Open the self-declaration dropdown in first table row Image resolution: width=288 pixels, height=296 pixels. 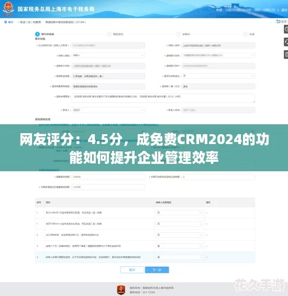click(x=179, y=212)
